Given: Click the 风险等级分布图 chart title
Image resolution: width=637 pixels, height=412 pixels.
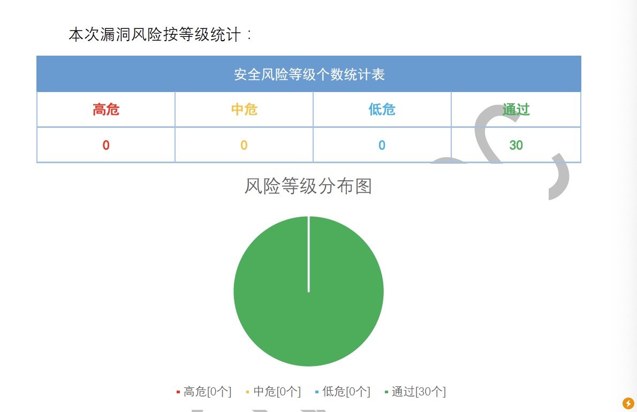Looking at the screenshot, I should (x=308, y=186).
